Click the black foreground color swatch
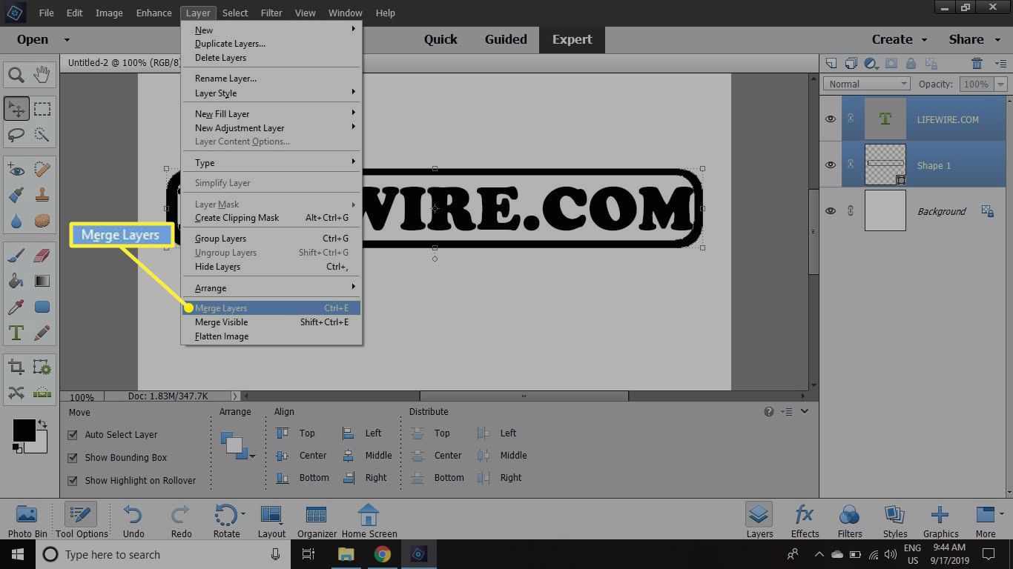Viewport: 1013px width, 569px height. [x=24, y=430]
